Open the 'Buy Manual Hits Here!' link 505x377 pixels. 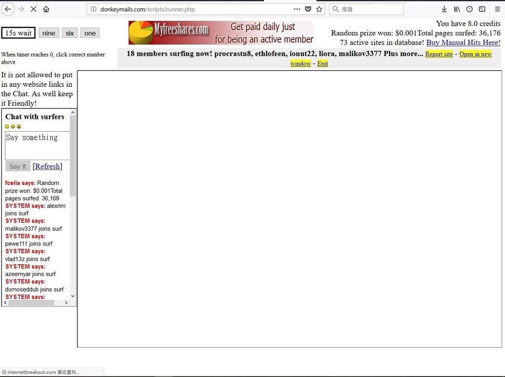tap(463, 43)
